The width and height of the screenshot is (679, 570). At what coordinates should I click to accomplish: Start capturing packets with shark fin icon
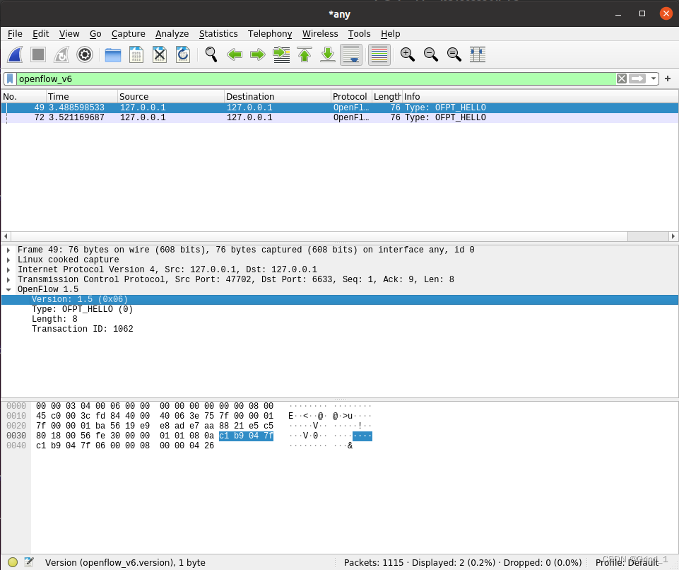pyautogui.click(x=15, y=54)
